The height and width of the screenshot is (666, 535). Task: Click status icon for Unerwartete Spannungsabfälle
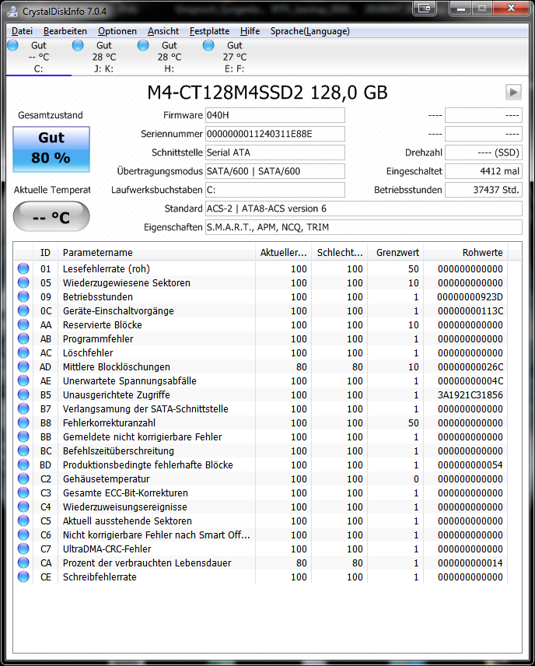(x=23, y=380)
